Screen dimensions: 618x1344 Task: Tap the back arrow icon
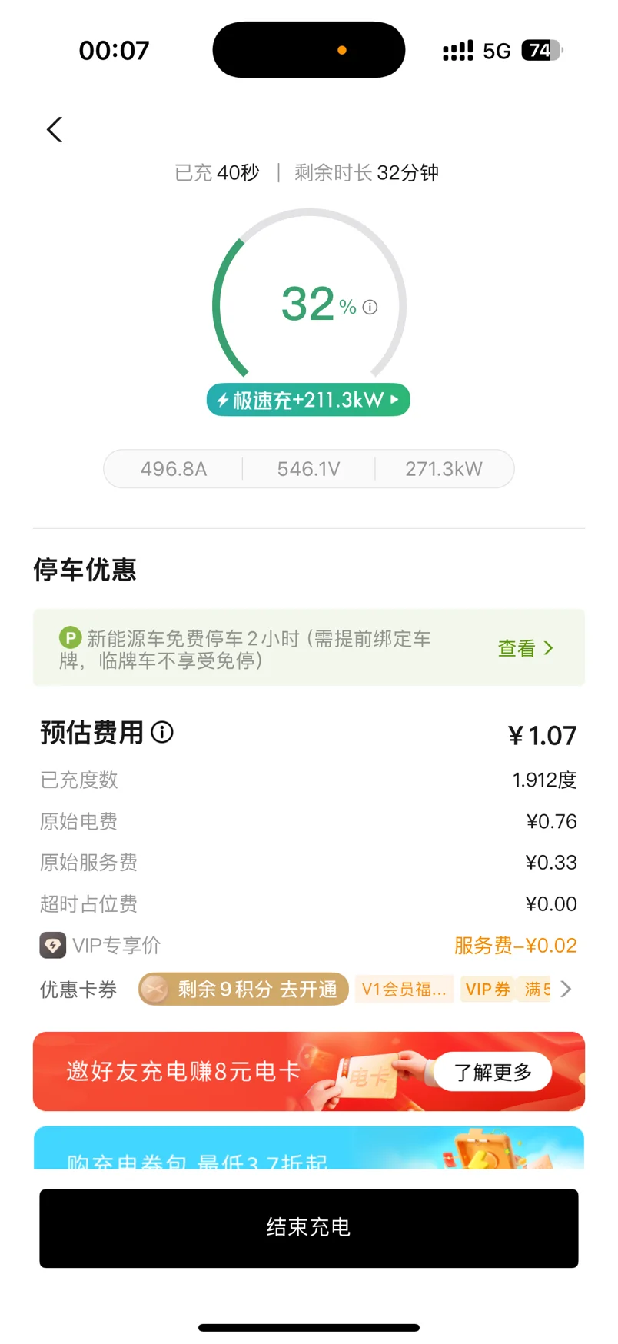tap(54, 130)
